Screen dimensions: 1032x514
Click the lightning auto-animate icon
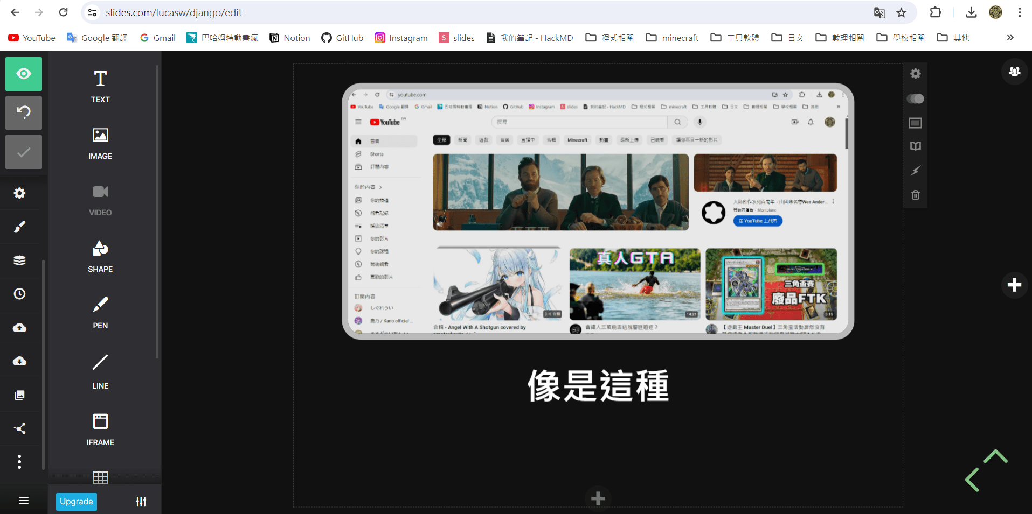(916, 171)
